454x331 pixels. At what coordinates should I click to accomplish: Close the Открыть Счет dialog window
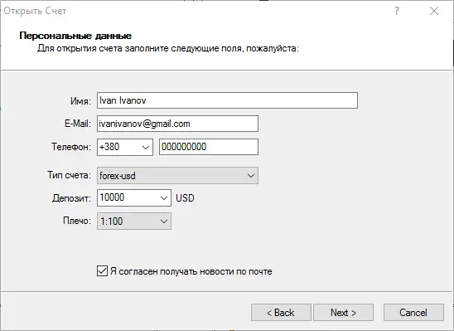click(434, 11)
